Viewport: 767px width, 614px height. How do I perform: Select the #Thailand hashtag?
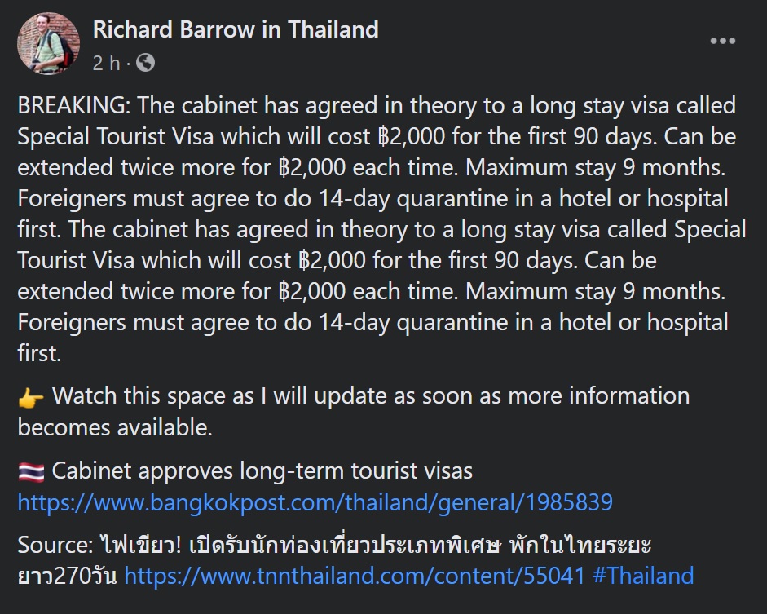coord(644,576)
